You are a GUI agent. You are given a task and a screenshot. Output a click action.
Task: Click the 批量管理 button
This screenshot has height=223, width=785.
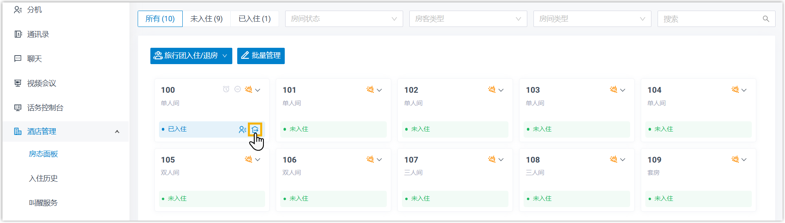[261, 56]
